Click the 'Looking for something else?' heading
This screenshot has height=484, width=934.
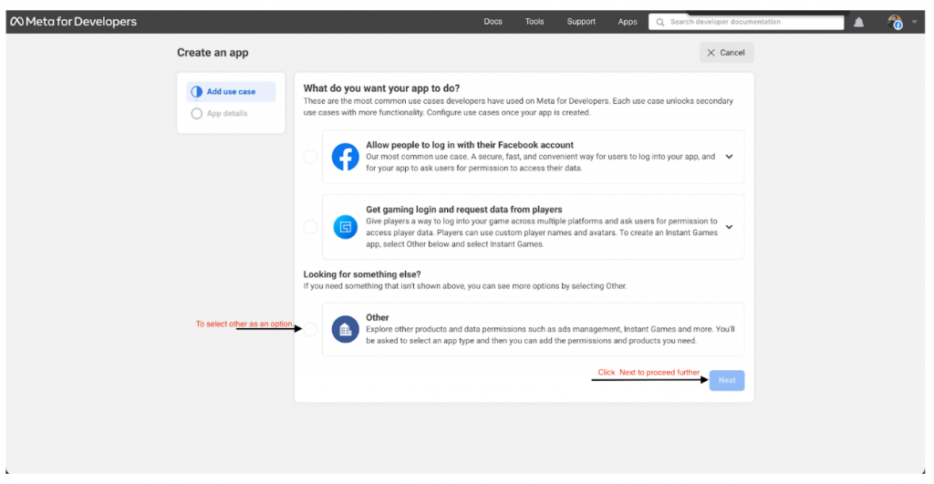(x=362, y=274)
